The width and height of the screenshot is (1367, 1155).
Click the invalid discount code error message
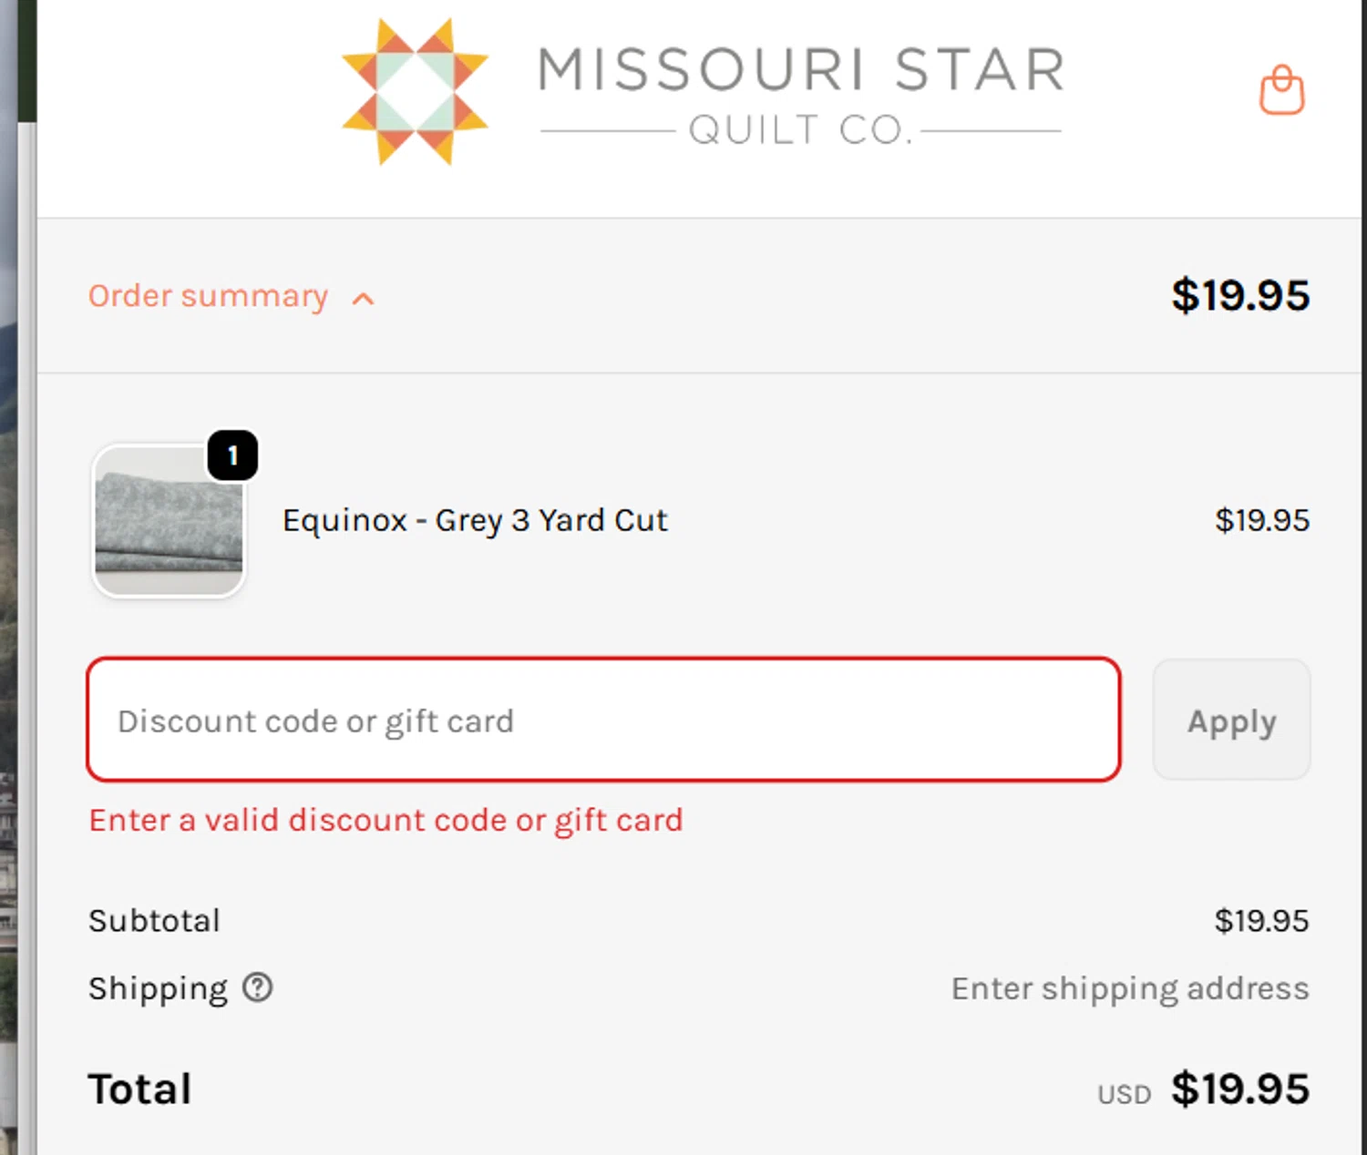(x=385, y=820)
